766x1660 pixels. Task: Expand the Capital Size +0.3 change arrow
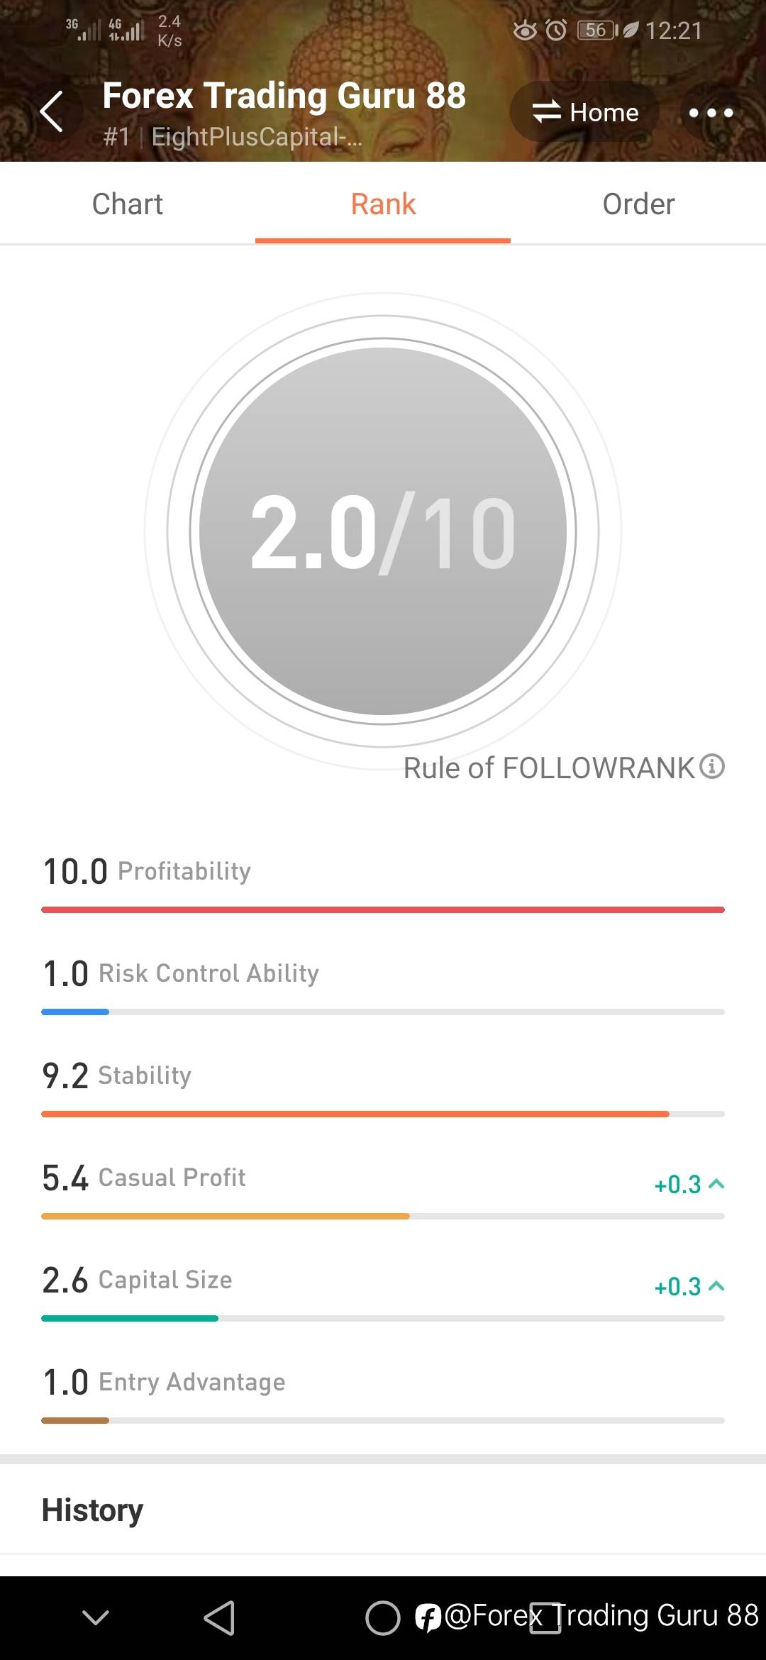pos(716,1286)
